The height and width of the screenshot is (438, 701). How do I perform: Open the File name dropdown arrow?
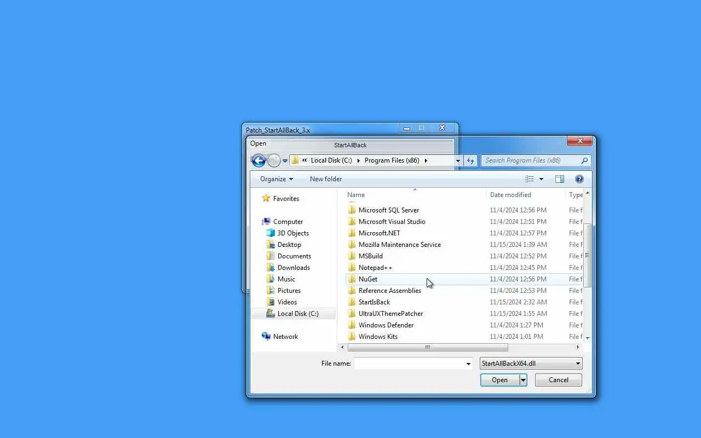coord(468,364)
